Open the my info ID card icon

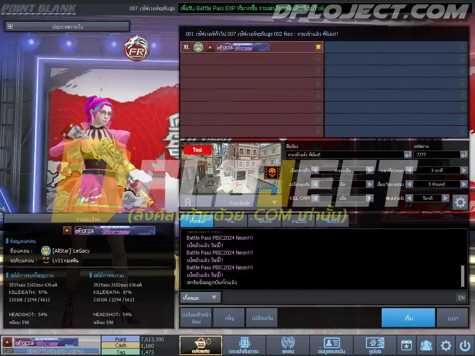click(x=331, y=345)
